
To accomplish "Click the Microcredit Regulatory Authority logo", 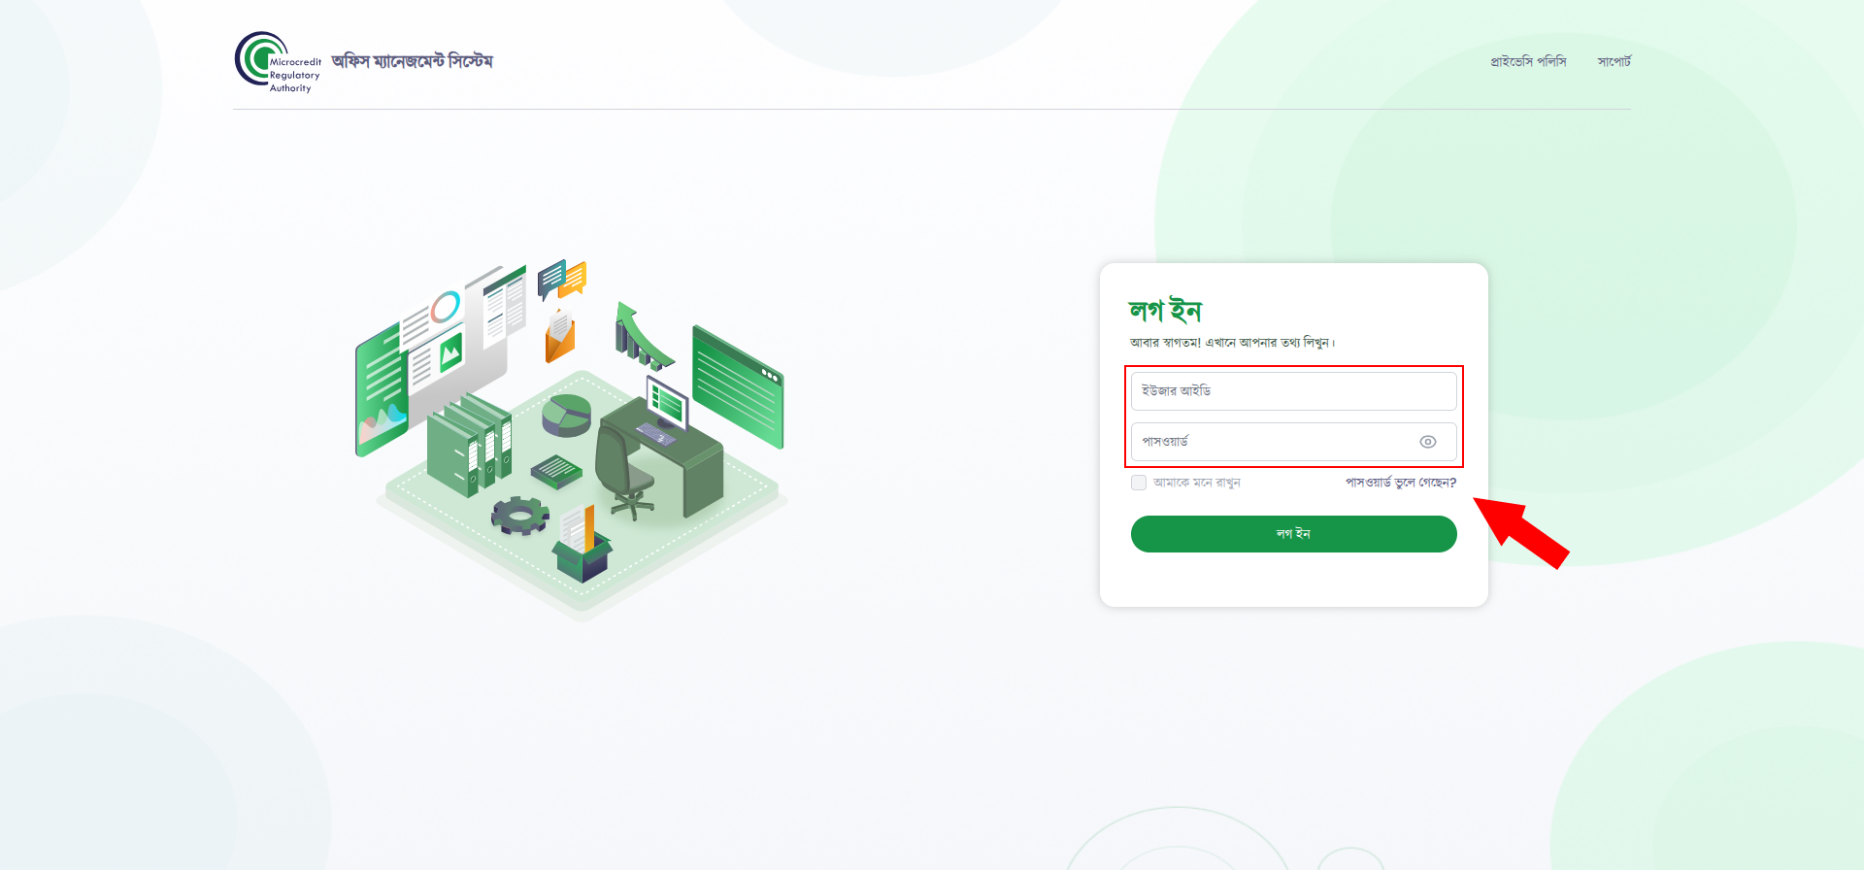I will click(278, 62).
